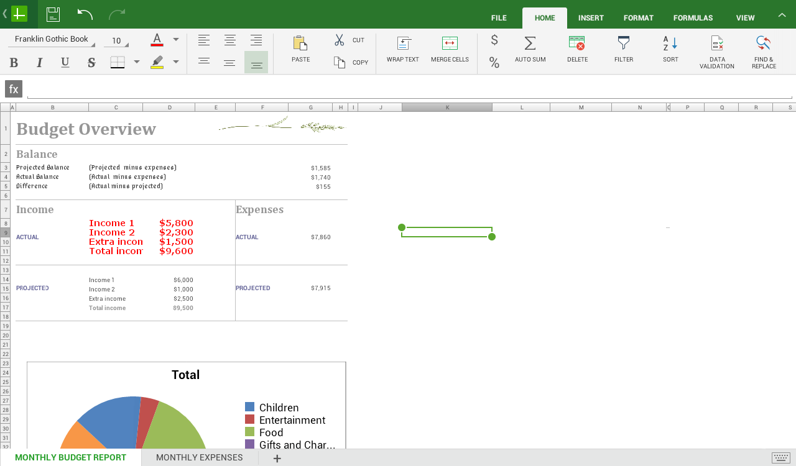This screenshot has width=796, height=466.
Task: Select the Monthly Budget Report sheet tab
Action: tap(70, 457)
